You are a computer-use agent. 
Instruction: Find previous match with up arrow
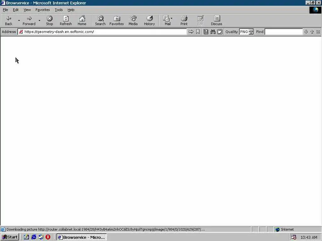click(x=312, y=32)
